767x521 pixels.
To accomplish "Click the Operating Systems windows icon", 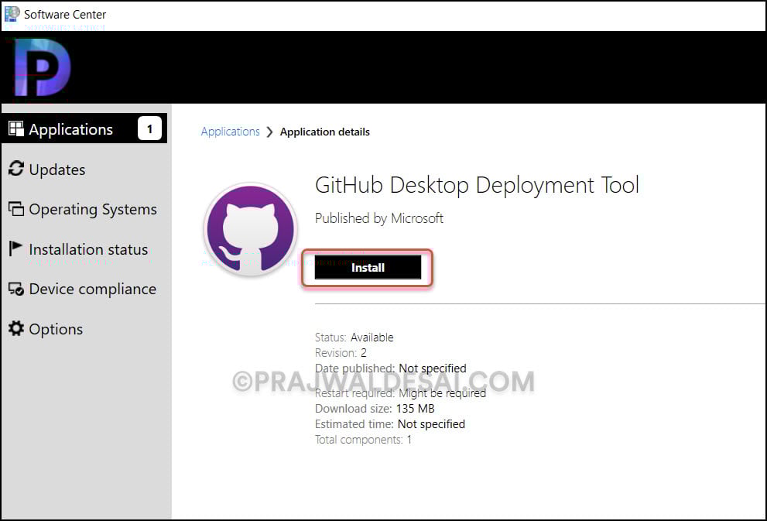I will (x=16, y=209).
